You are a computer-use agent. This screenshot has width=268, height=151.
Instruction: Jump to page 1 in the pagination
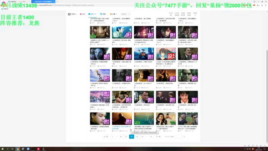[x=113, y=137]
